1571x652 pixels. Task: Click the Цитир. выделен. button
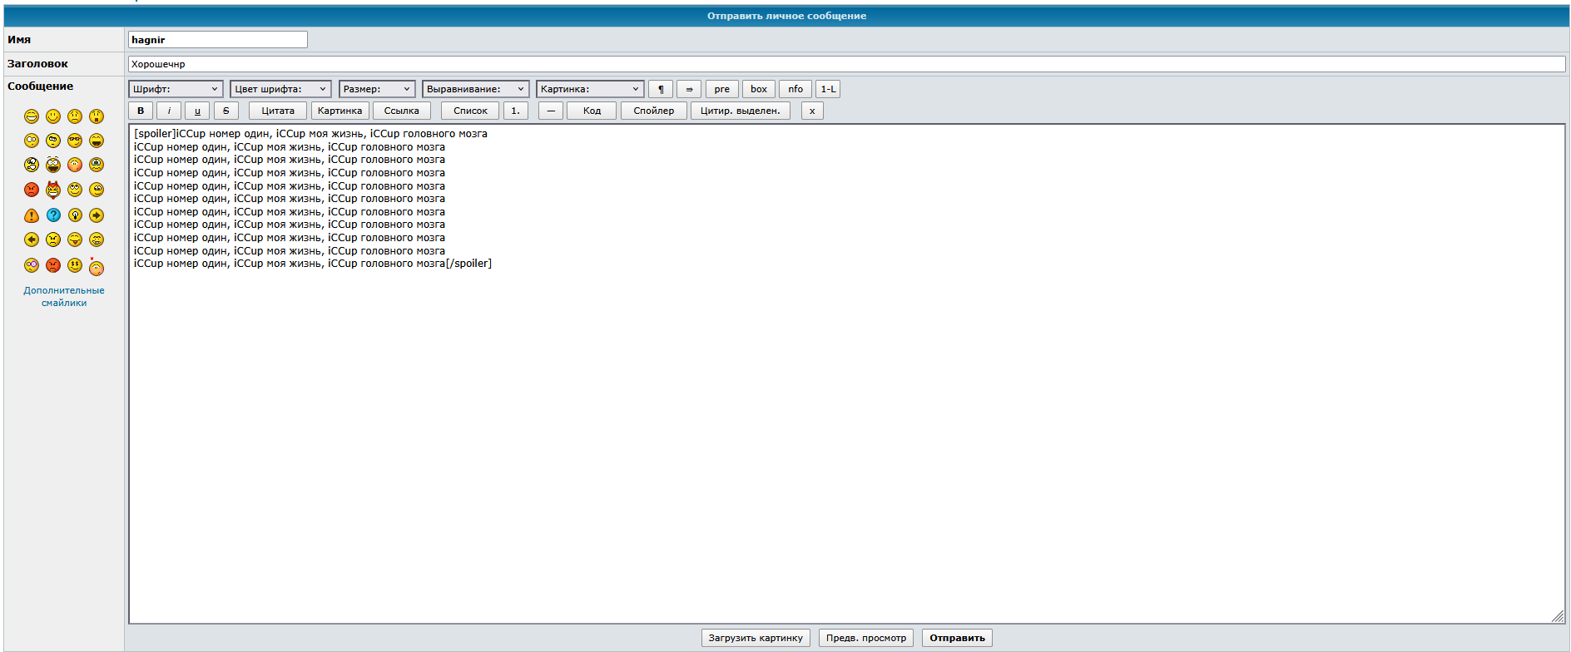pos(741,111)
